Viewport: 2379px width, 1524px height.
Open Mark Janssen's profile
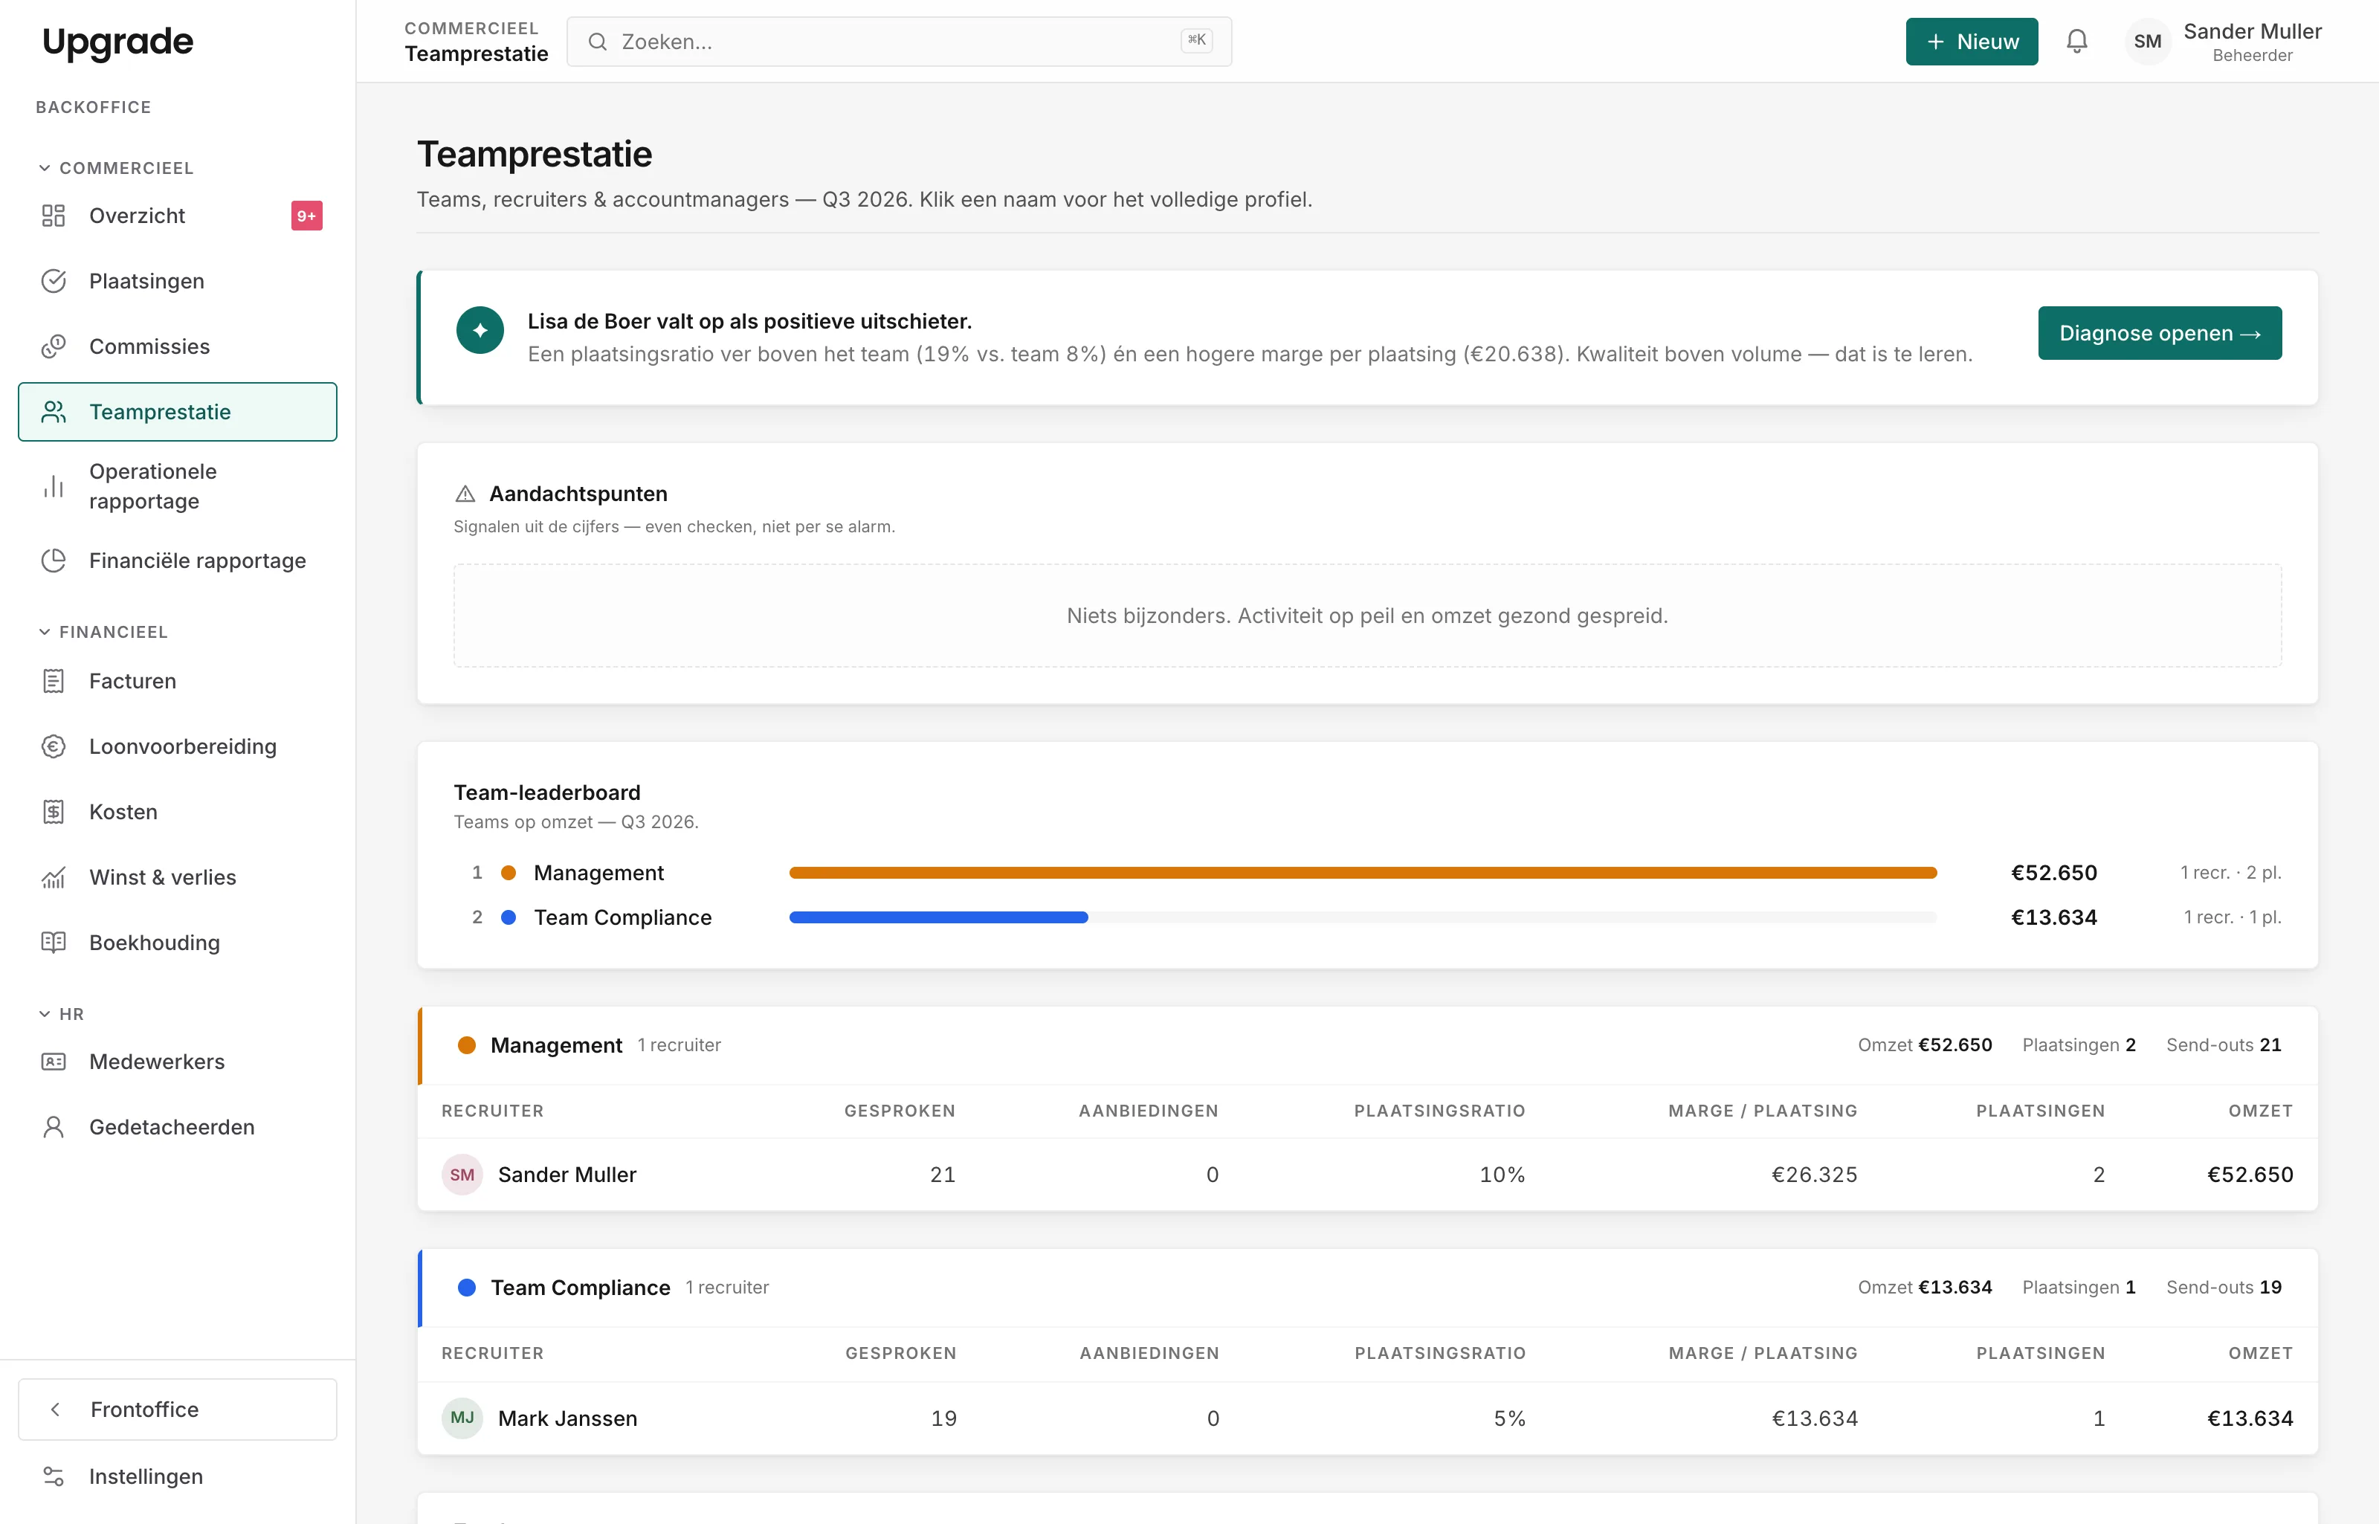pos(567,1418)
